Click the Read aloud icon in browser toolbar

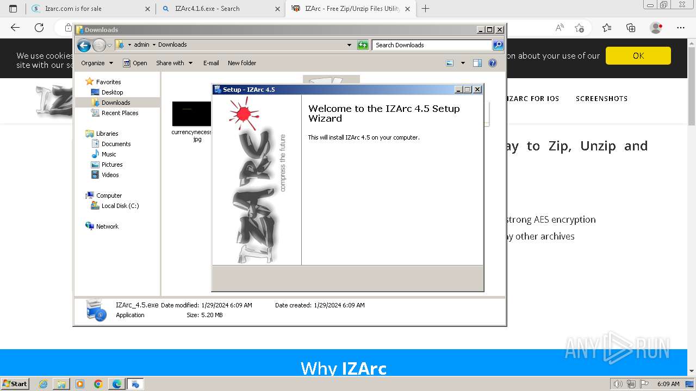[559, 28]
